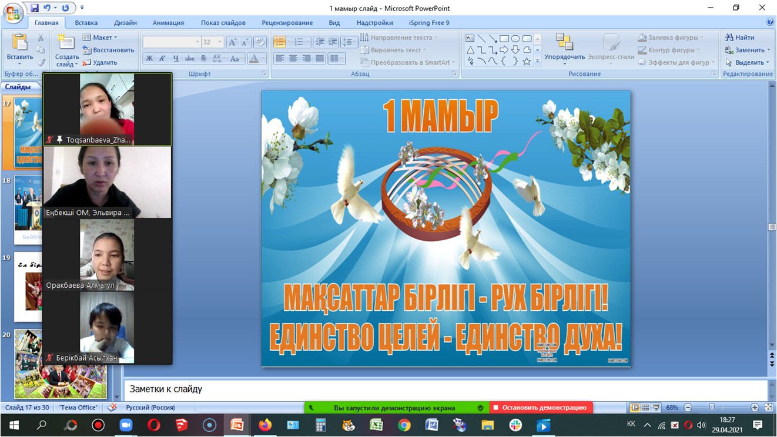Toggle bulleted list formatting

click(x=280, y=42)
